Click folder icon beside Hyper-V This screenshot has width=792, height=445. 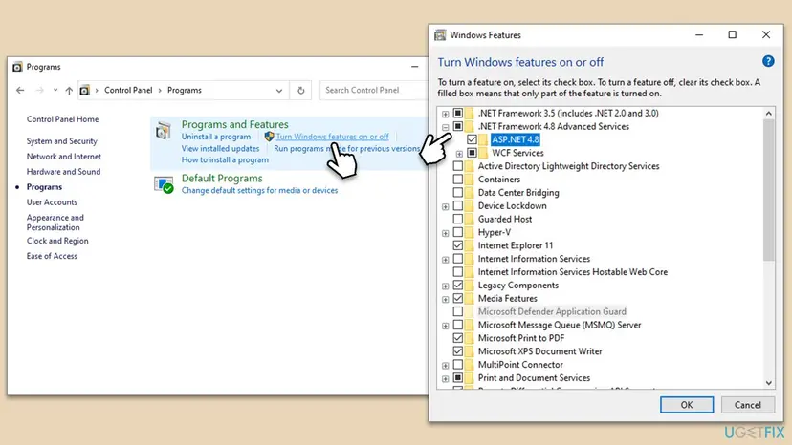point(470,232)
